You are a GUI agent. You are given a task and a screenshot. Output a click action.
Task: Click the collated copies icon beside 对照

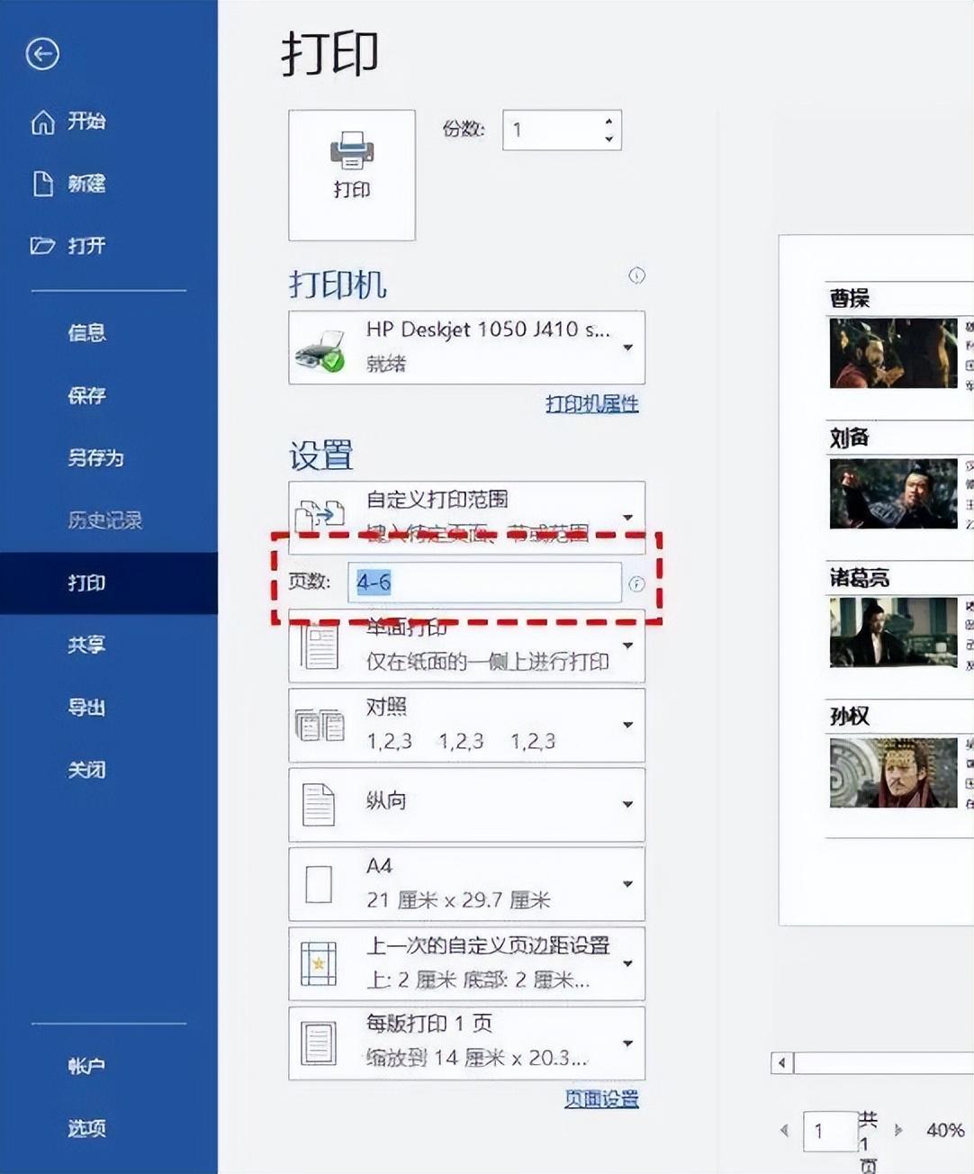(x=320, y=725)
